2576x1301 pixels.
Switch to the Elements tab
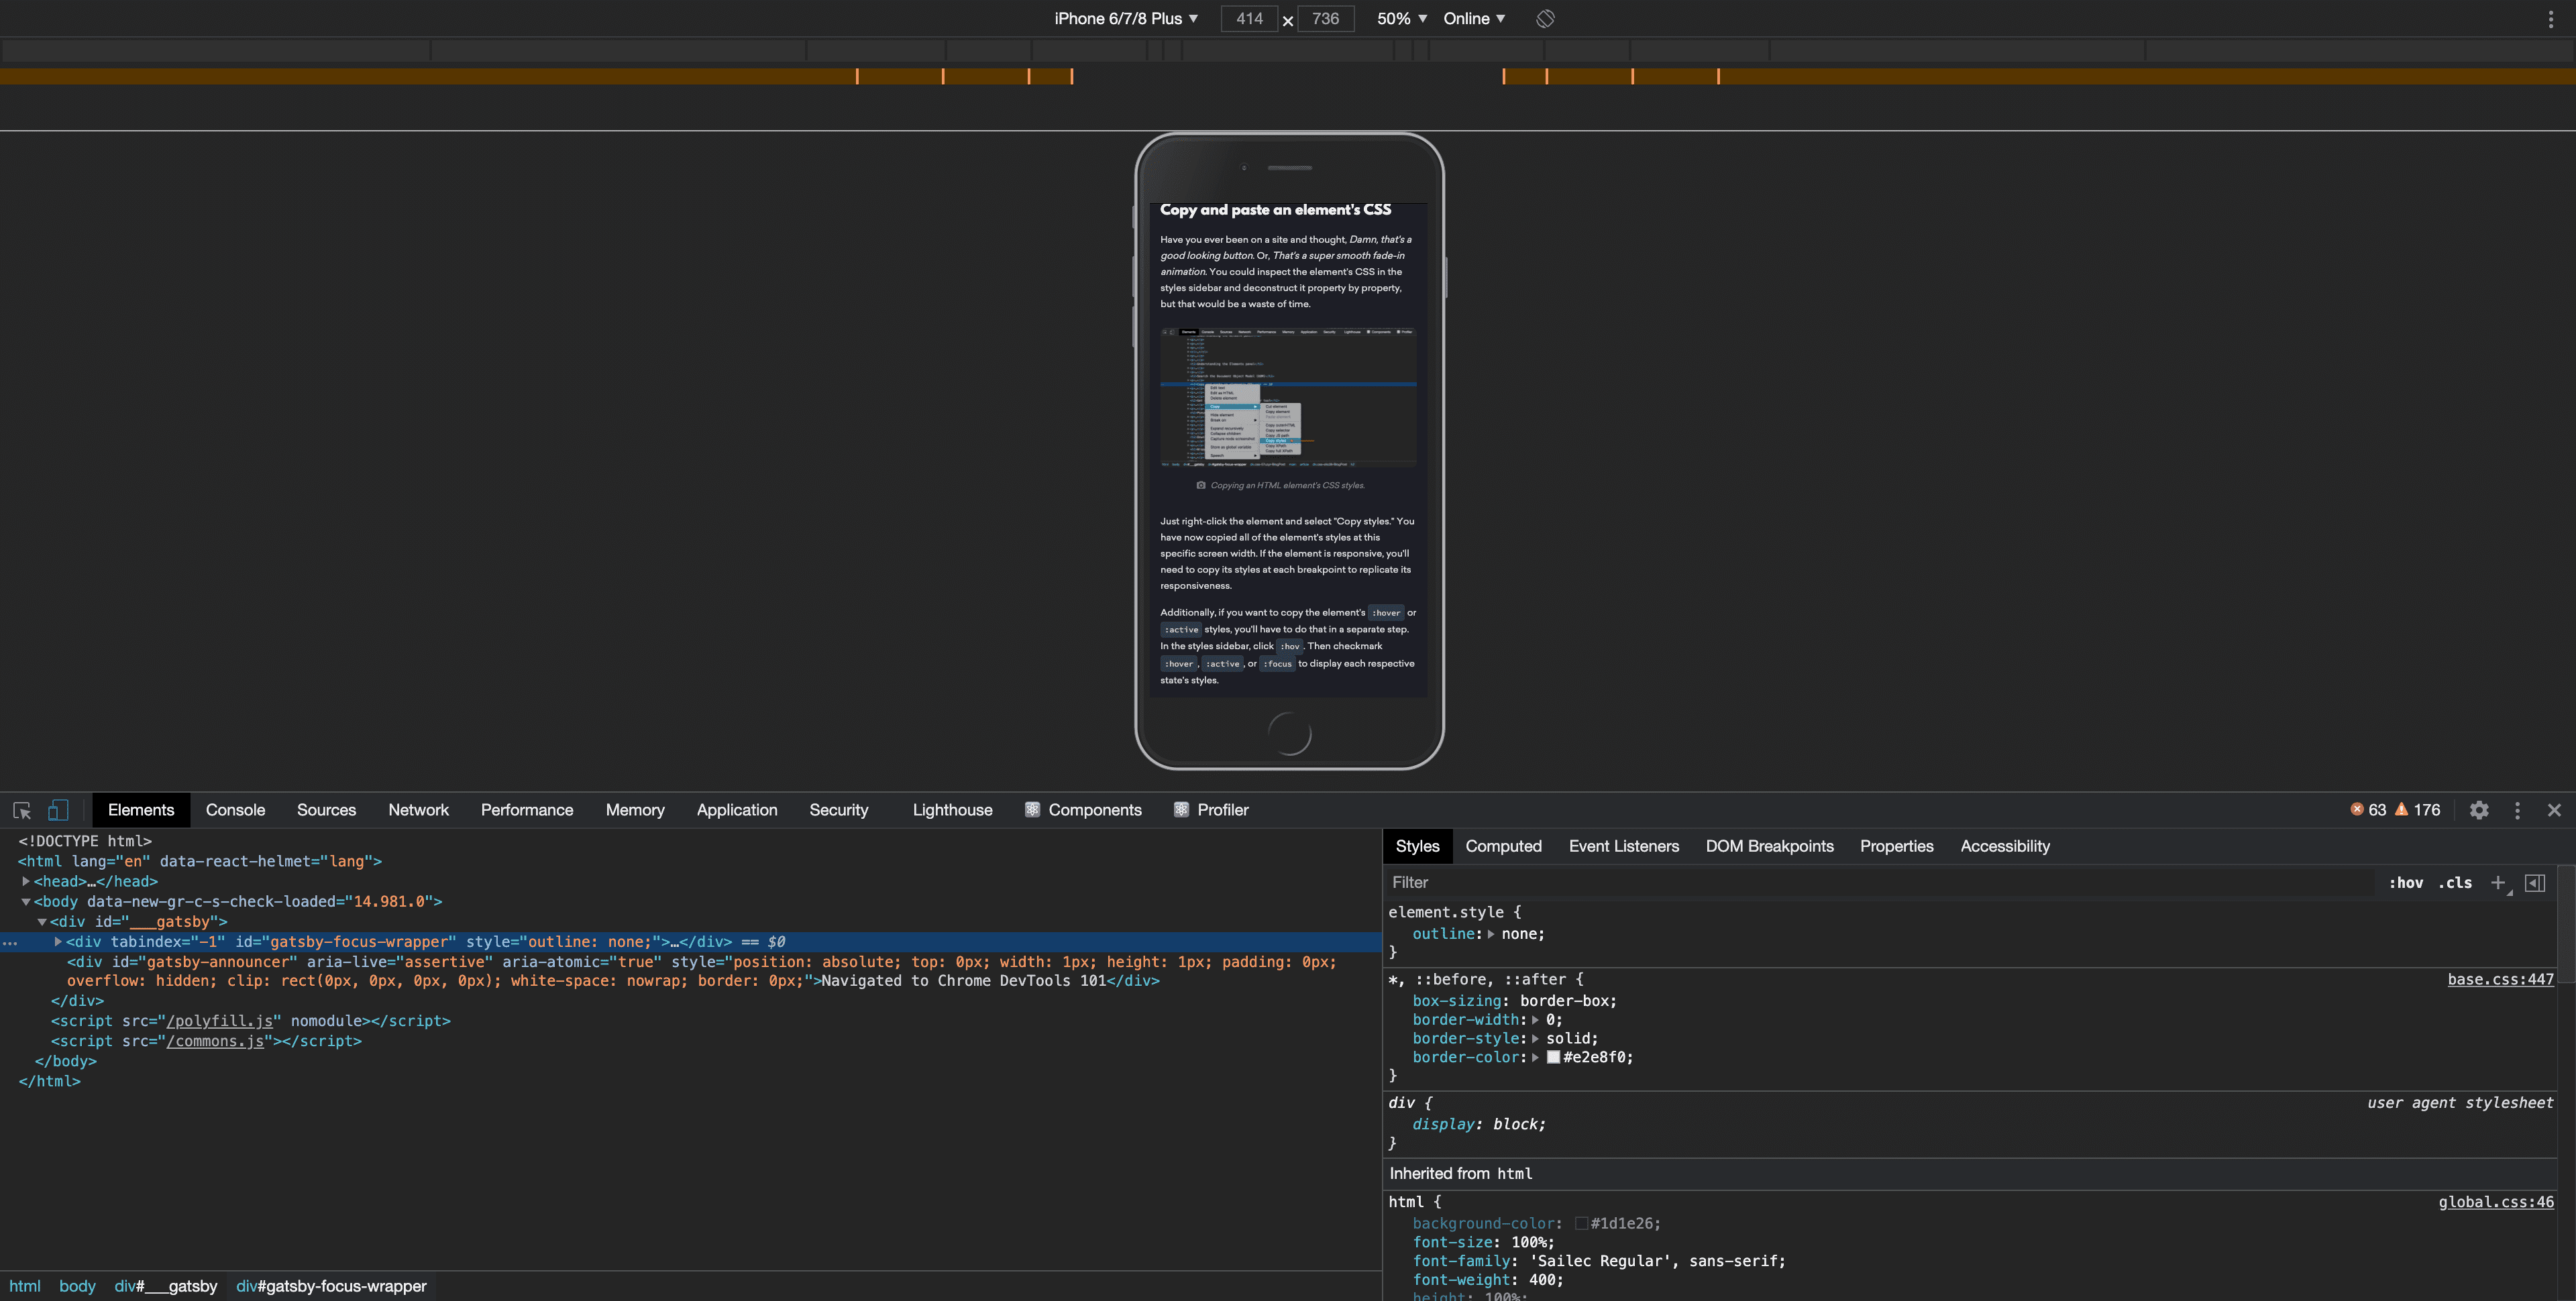click(141, 810)
